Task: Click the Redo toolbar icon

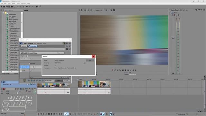Action: (32, 6)
